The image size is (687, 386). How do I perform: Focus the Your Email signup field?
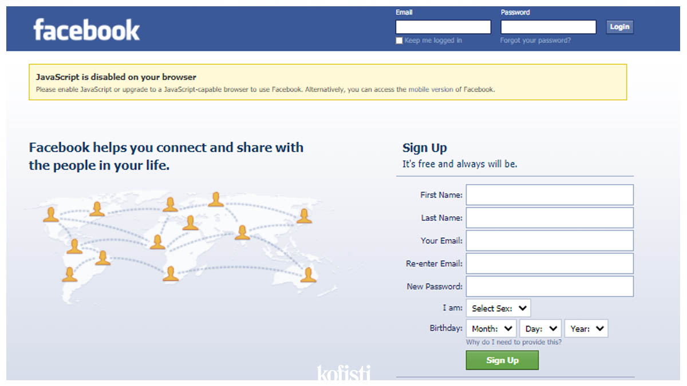pyautogui.click(x=550, y=241)
